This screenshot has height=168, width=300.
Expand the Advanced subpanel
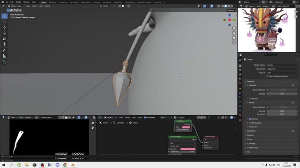[253, 127]
